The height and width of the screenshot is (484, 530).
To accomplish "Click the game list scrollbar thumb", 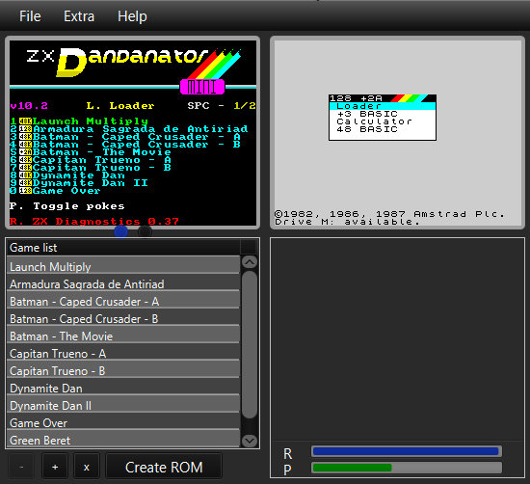I will click(250, 344).
